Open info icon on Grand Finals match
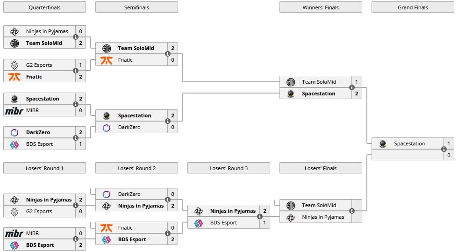 click(x=444, y=149)
